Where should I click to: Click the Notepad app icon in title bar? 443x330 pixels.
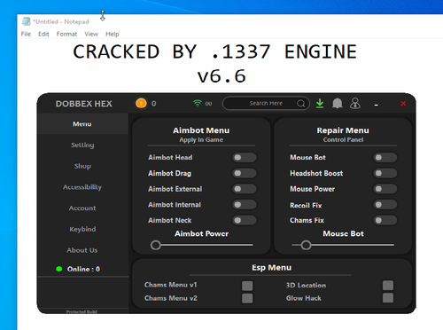point(26,21)
